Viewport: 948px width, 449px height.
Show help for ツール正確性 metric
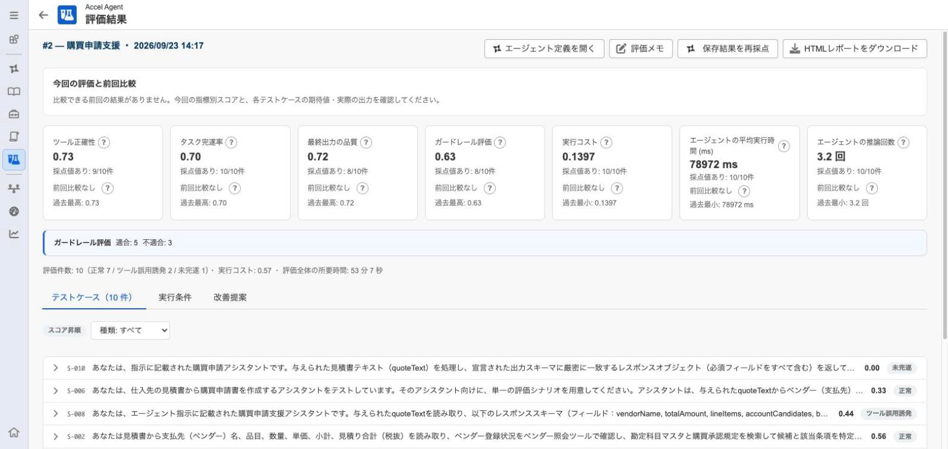(104, 143)
